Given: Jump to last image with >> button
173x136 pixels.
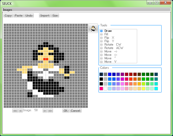Looking at the screenshot, I should point(50,111).
